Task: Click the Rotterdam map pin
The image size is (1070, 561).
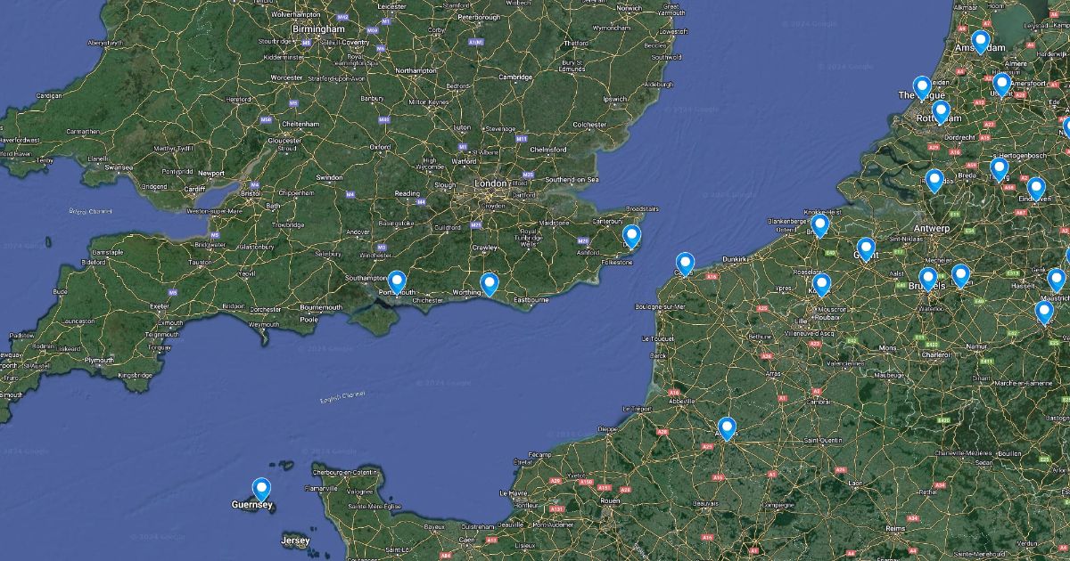Action: coord(941,112)
